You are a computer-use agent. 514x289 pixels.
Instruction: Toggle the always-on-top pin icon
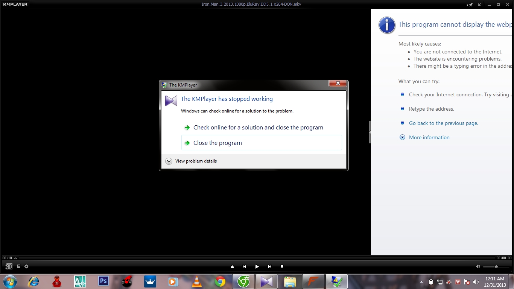(x=470, y=5)
